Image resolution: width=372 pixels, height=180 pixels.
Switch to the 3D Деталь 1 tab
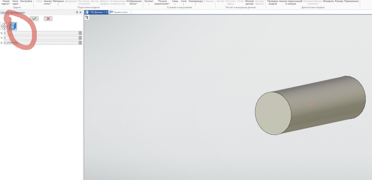[96, 12]
